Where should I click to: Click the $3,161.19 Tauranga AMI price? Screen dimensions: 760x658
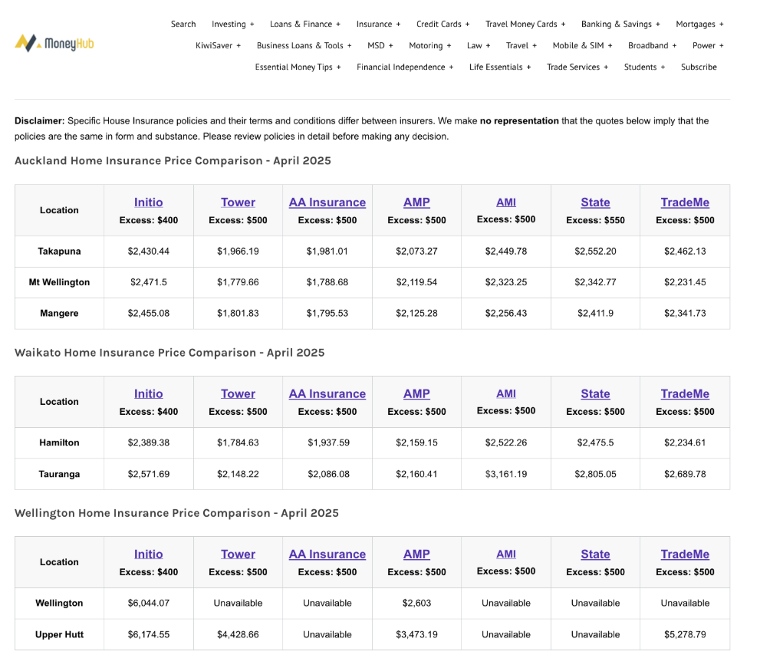point(506,474)
